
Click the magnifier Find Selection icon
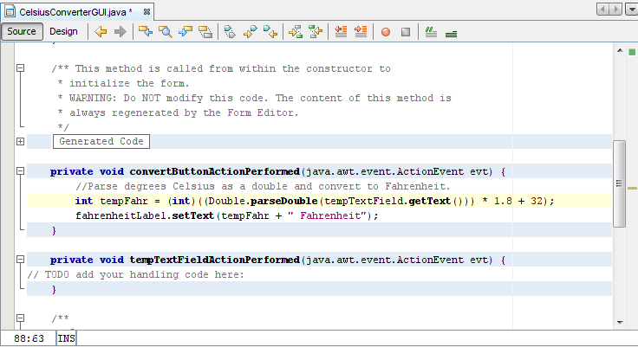[165, 32]
